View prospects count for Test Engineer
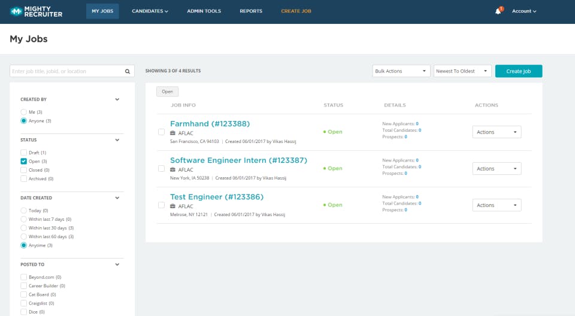 pyautogui.click(x=405, y=210)
